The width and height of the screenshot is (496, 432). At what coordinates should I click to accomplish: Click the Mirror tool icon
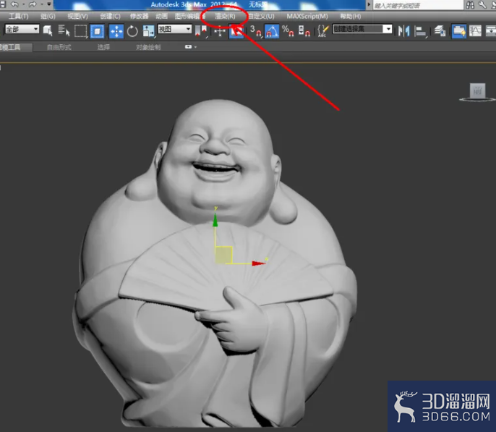pos(404,31)
